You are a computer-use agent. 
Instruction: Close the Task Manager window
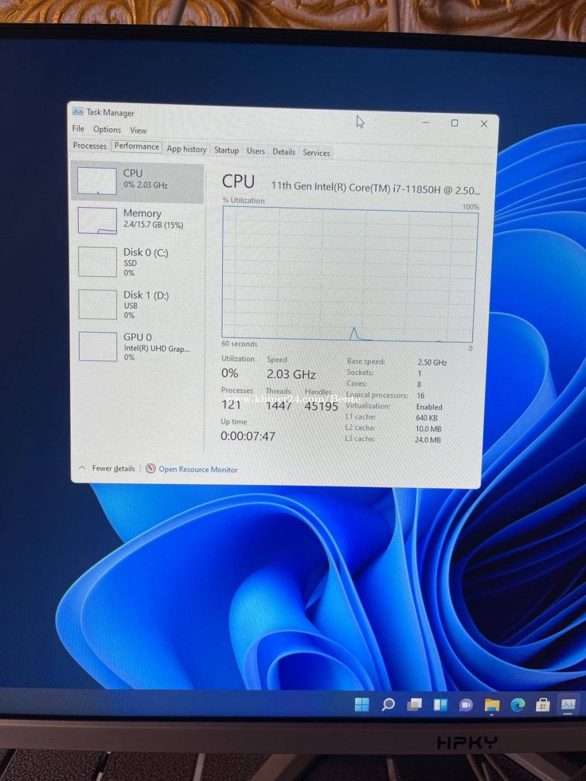coord(484,124)
